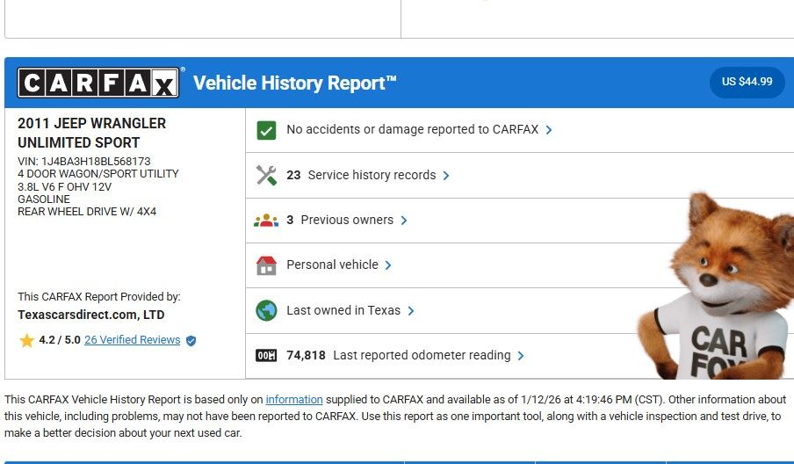Open the Last owned in Texas row

343,310
